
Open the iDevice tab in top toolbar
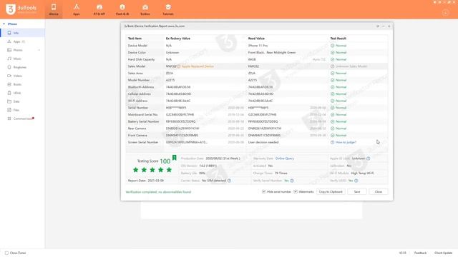tap(54, 9)
